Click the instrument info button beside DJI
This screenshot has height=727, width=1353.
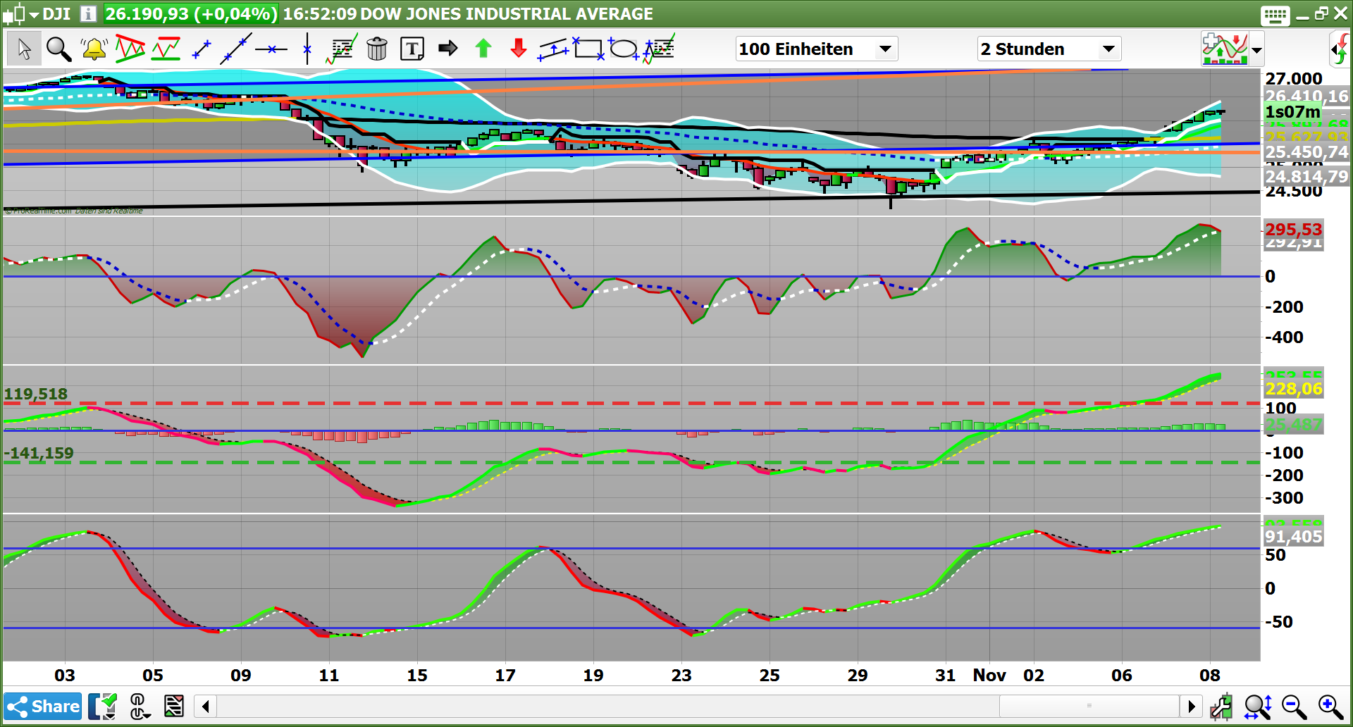pos(88,14)
